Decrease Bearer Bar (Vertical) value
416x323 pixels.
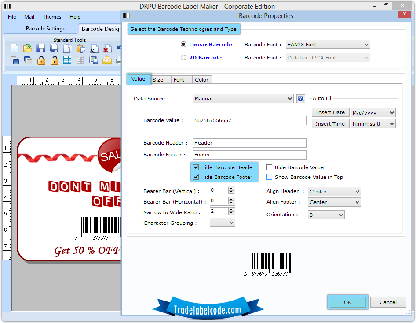pyautogui.click(x=231, y=192)
